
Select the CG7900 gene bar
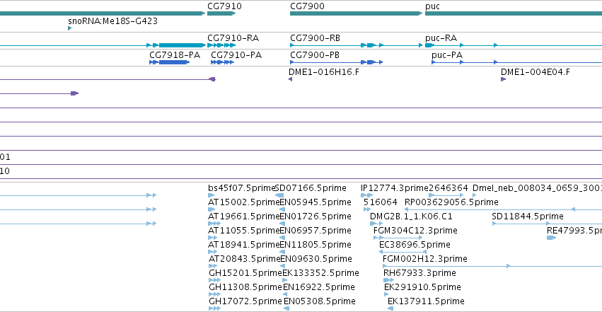(x=356, y=13)
